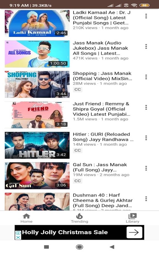Go to the Home tab
This screenshot has width=159, height=254.
[26, 218]
